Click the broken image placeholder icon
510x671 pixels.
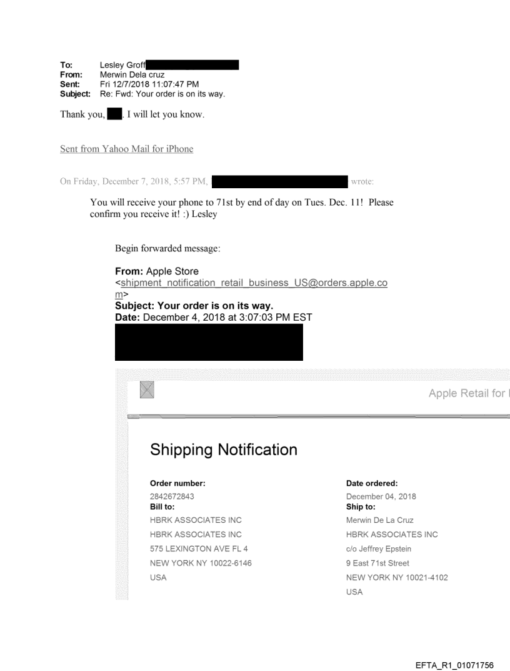147,391
